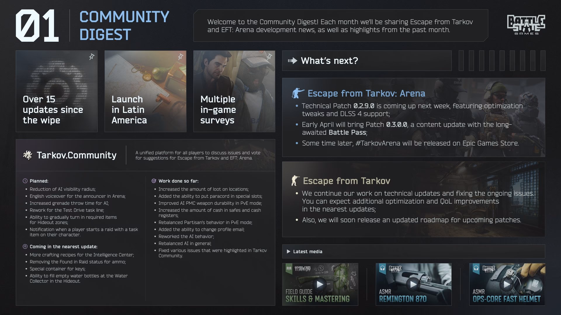
Task: Click the Arena shooter silhouette icon
Action: point(298,93)
